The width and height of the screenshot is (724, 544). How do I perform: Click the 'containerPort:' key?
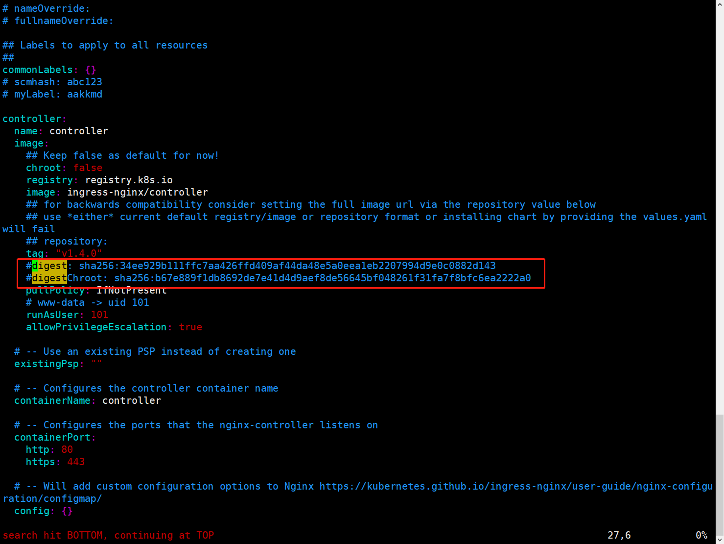click(55, 437)
